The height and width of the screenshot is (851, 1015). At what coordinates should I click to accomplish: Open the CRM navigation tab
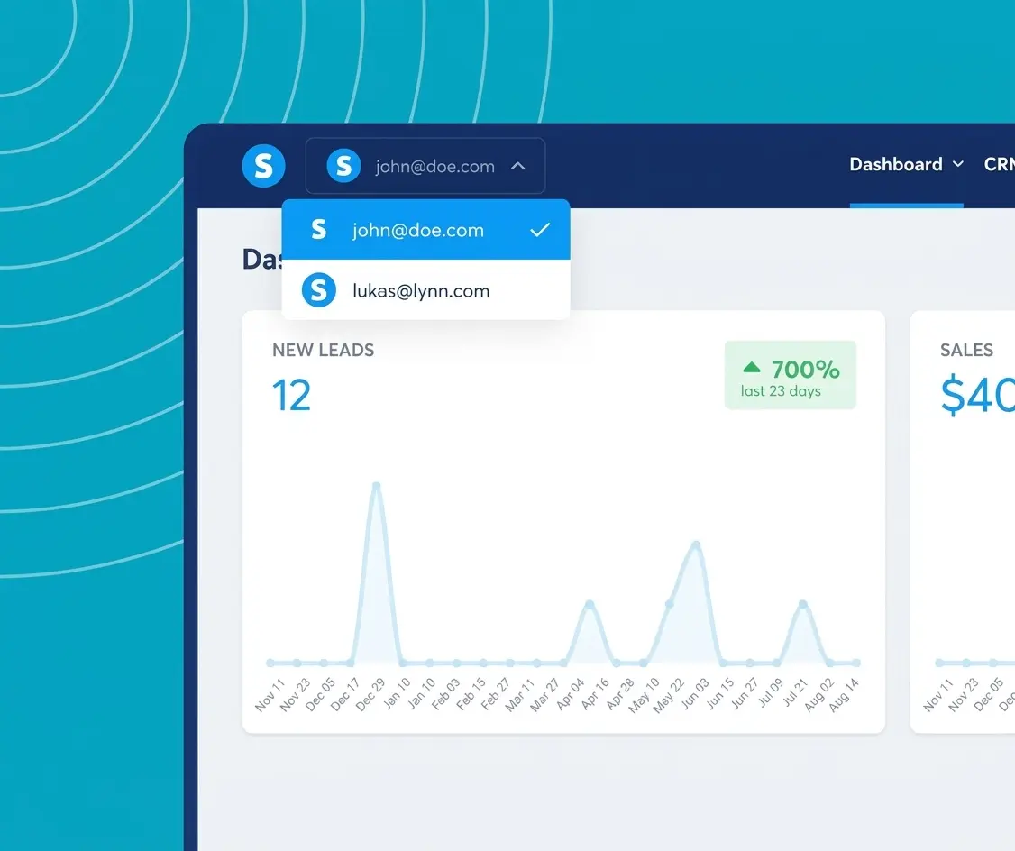[1000, 164]
